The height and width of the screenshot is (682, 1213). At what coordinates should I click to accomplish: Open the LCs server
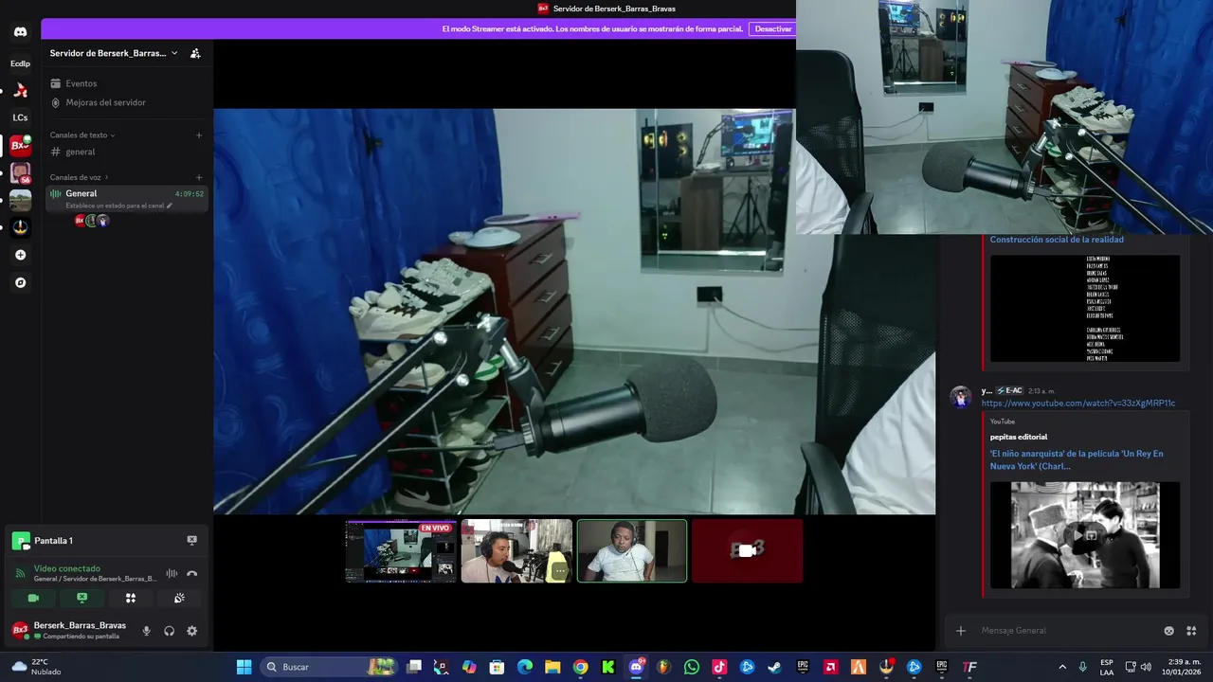(20, 117)
